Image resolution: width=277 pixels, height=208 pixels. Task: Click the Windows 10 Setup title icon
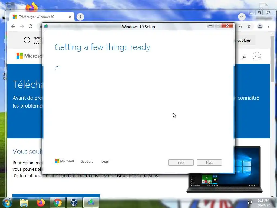[46, 26]
